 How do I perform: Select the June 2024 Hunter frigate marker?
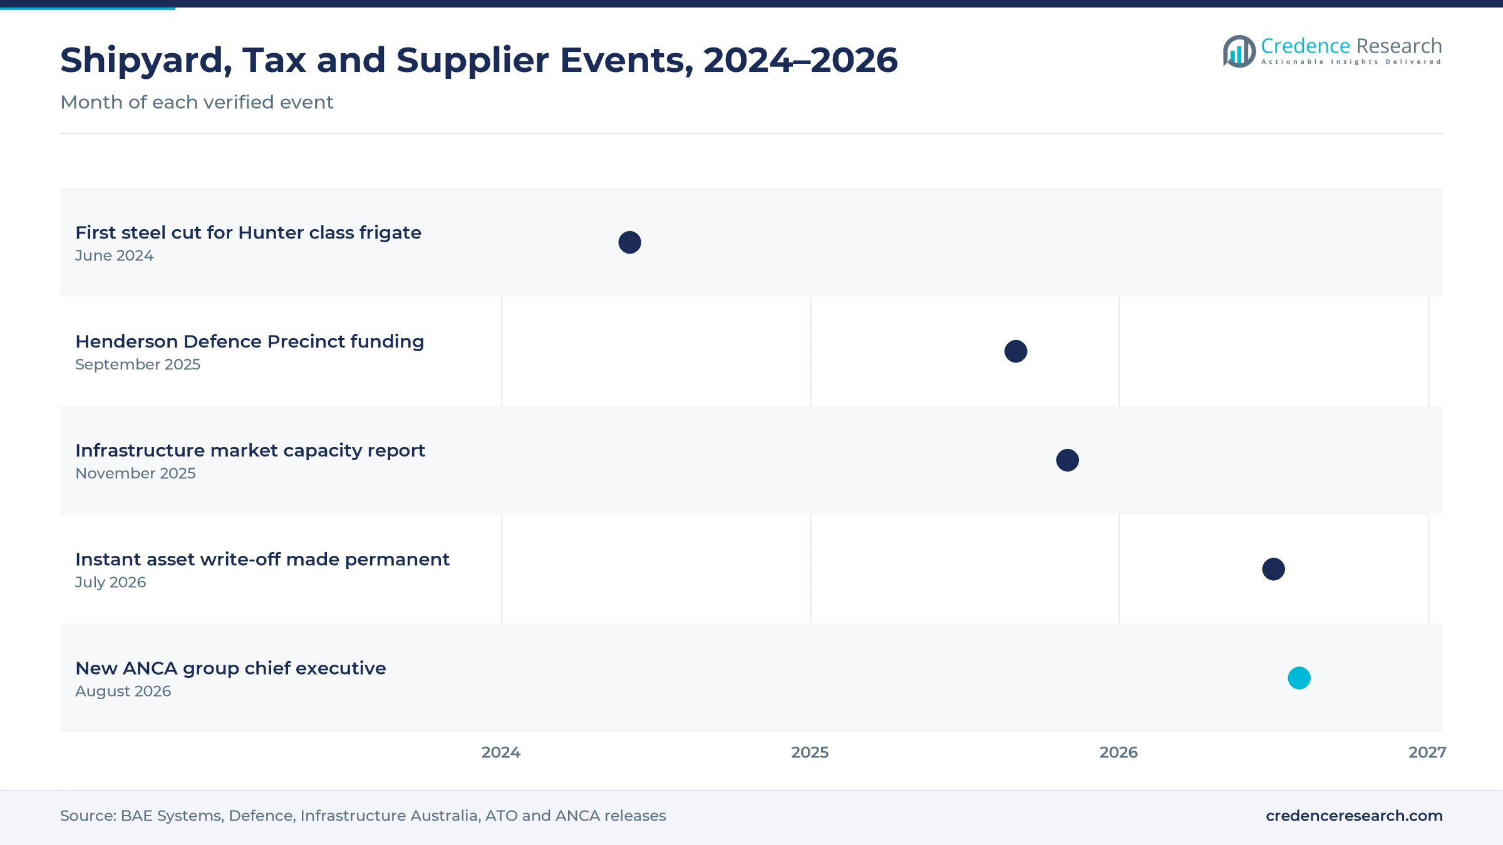[629, 242]
